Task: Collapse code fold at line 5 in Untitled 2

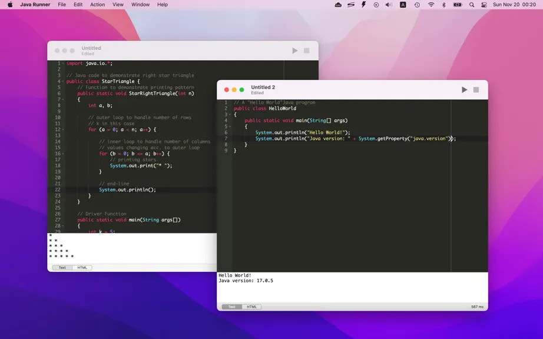Action: [x=230, y=127]
